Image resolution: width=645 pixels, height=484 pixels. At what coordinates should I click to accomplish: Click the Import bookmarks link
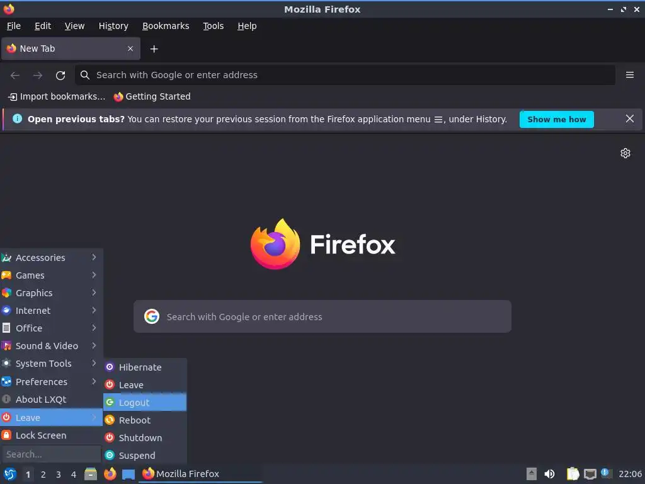(57, 96)
